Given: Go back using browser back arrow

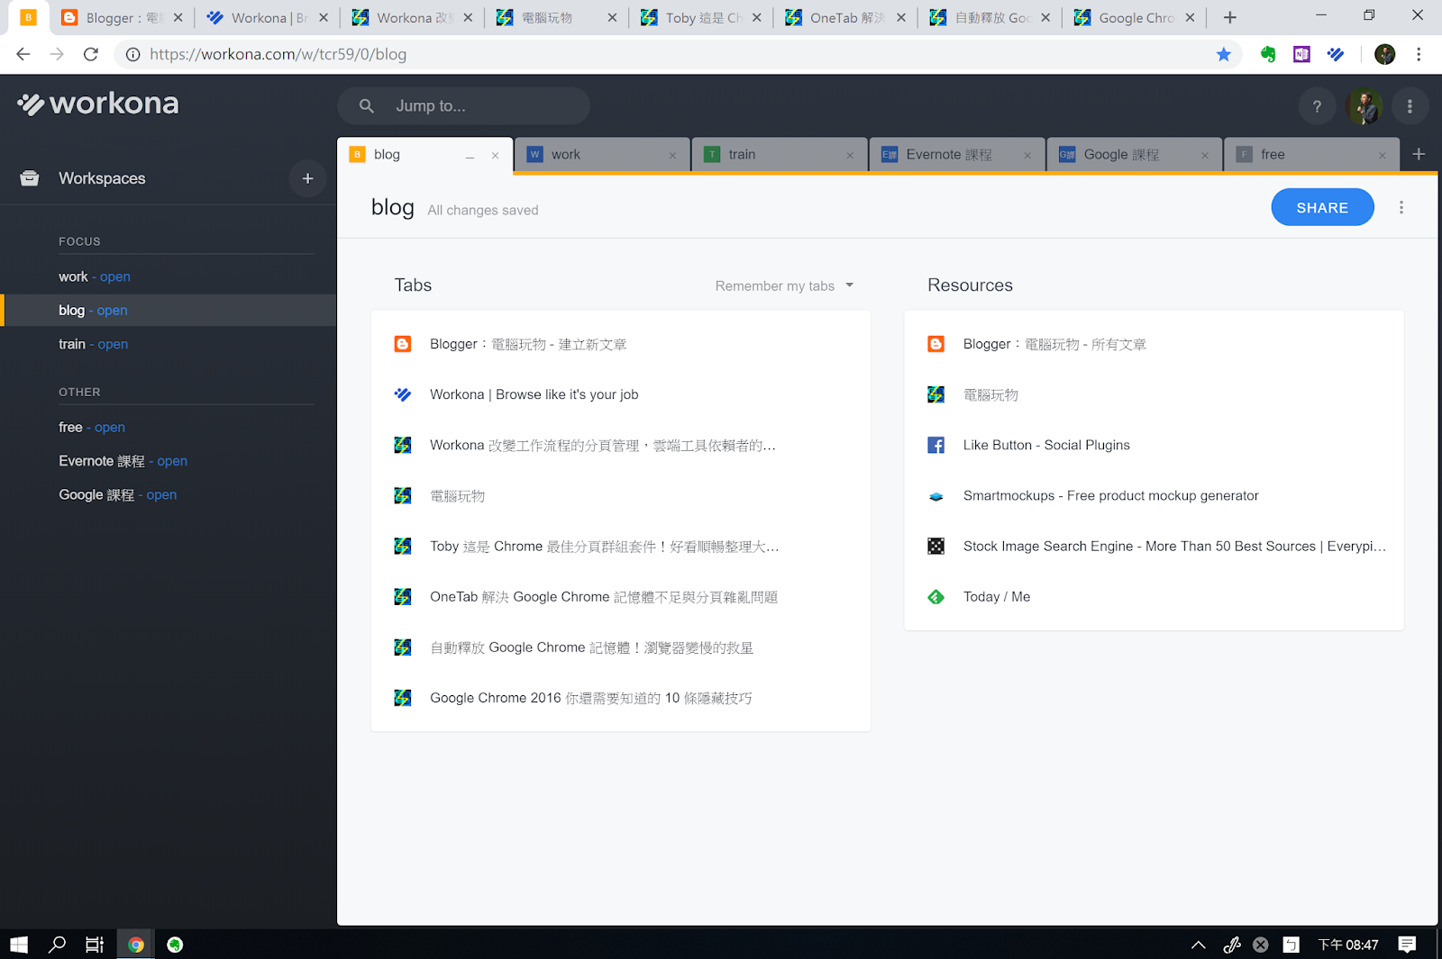Looking at the screenshot, I should [x=23, y=54].
